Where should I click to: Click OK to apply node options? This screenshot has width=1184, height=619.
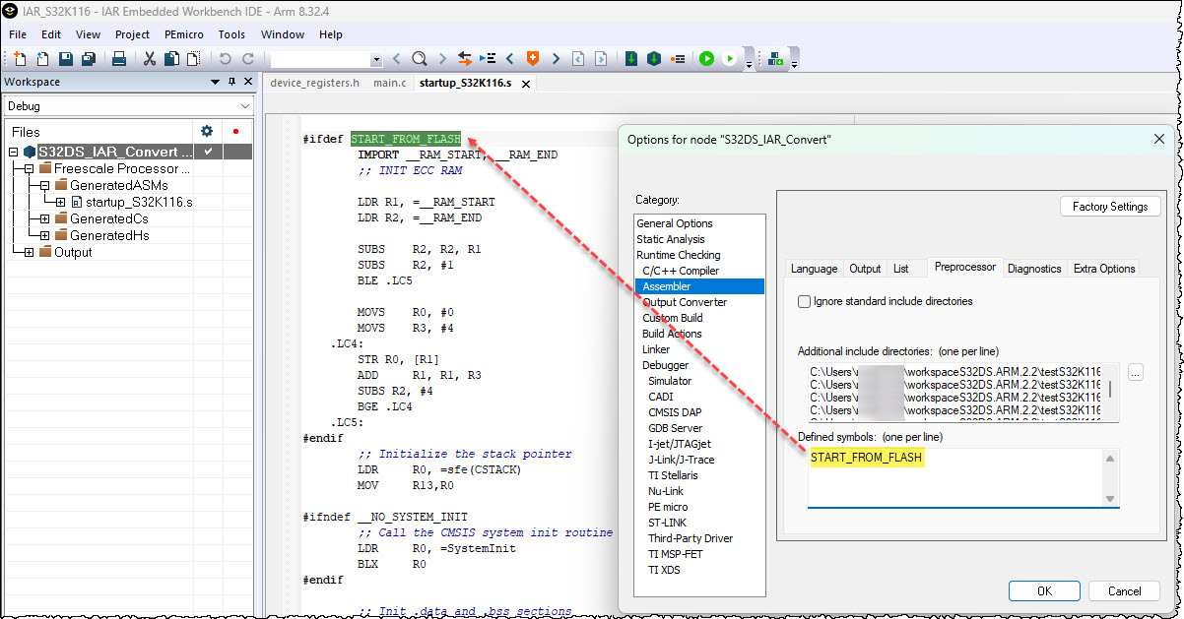click(1044, 590)
